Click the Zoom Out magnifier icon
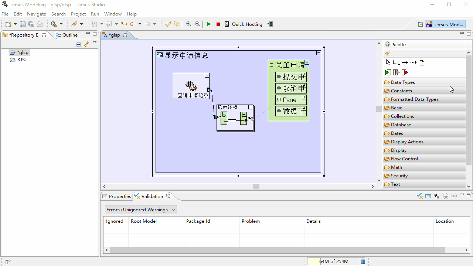The image size is (473, 266). tap(197, 24)
